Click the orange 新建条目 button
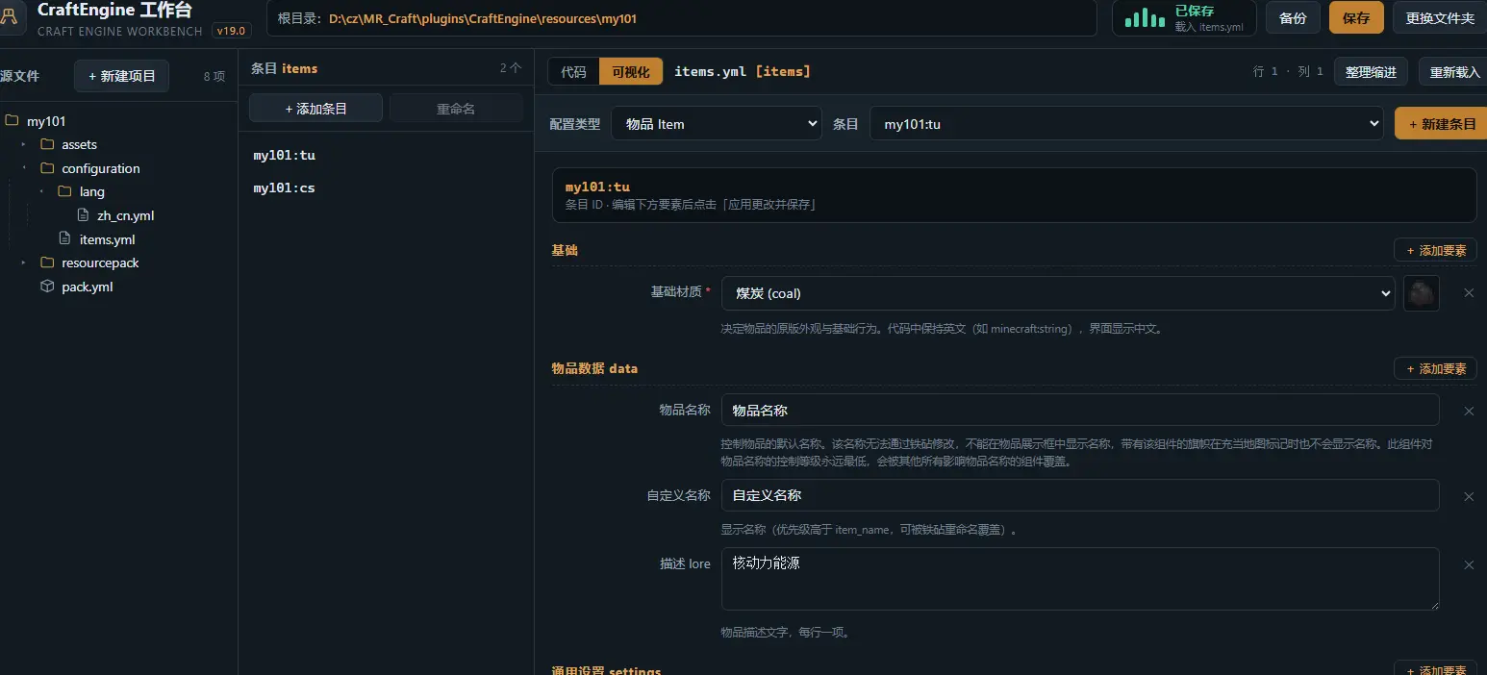Screen dimensions: 1487x675 click(1441, 123)
